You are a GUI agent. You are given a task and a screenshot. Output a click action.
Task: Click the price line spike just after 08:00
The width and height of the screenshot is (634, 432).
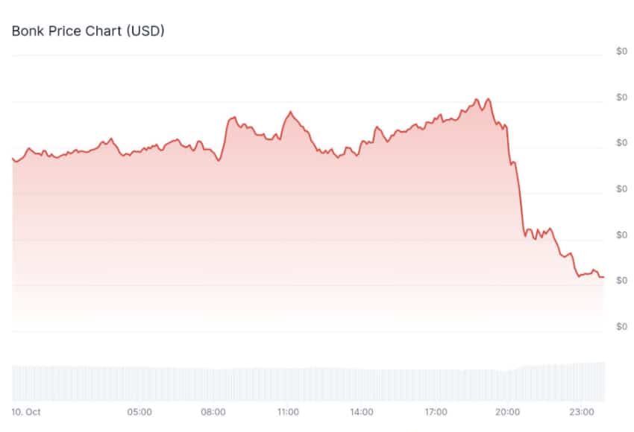[233, 118]
